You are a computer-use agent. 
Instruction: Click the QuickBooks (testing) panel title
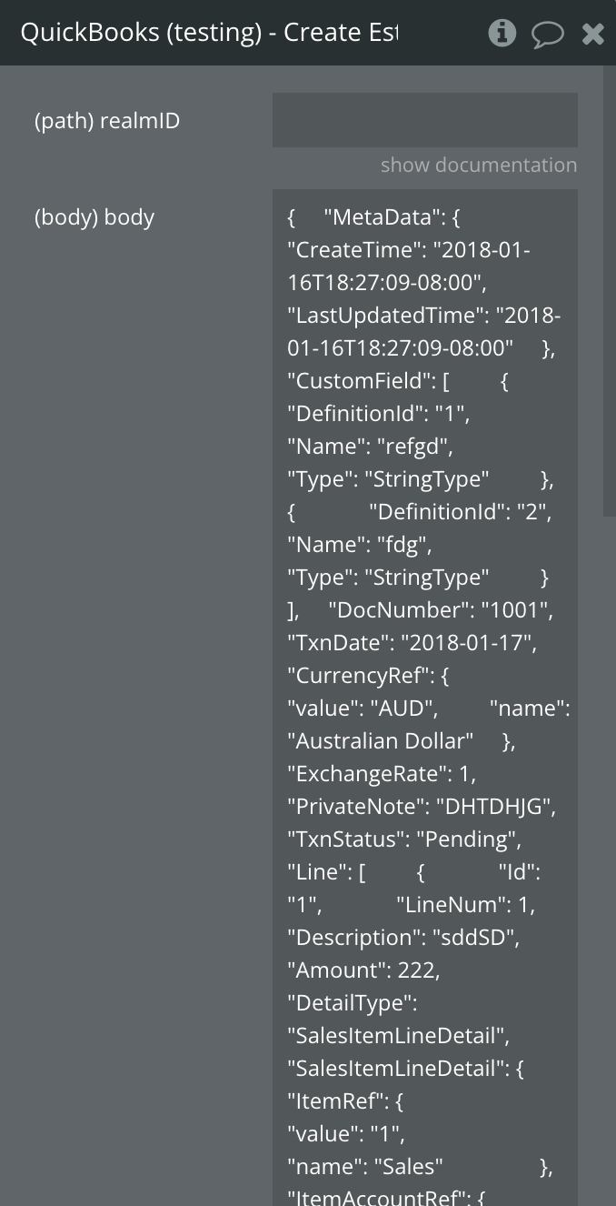click(209, 33)
